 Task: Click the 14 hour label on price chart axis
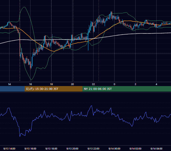[x=9, y=84]
